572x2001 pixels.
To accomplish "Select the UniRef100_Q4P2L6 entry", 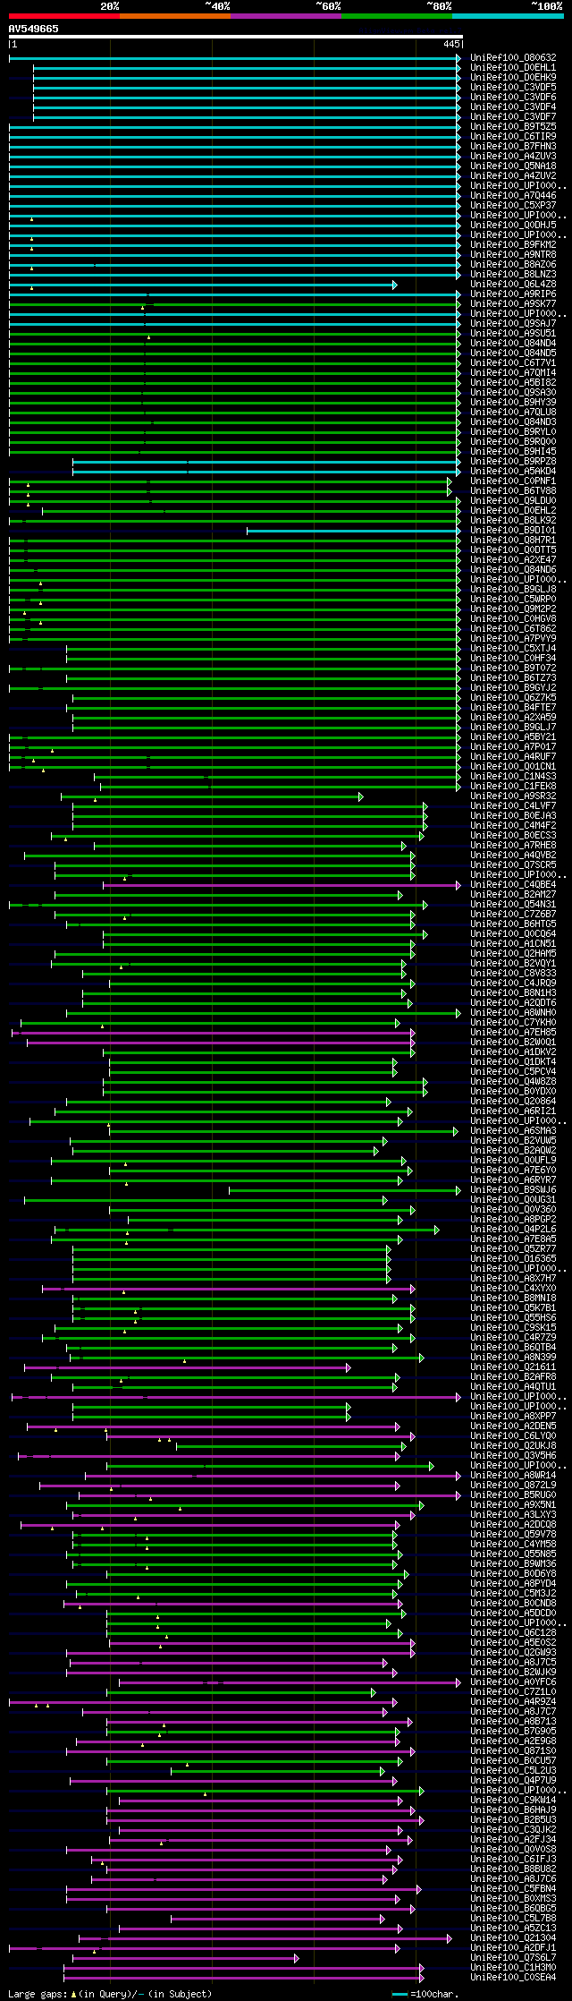I will pyautogui.click(x=513, y=1229).
